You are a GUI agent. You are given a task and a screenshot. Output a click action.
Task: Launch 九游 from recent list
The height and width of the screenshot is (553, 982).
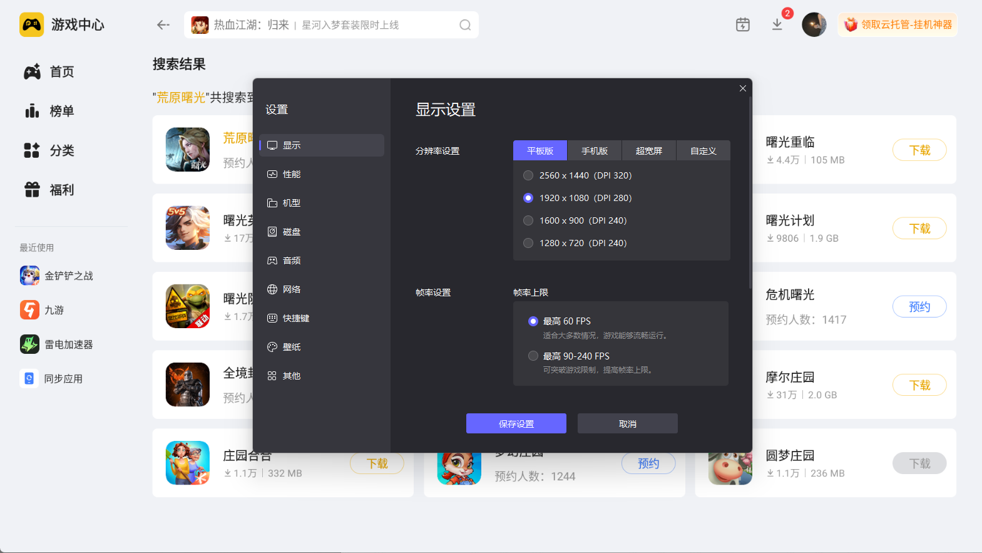[x=42, y=310]
